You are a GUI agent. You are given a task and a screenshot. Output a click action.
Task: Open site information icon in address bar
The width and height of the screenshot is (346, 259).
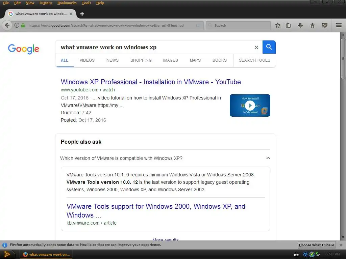[x=17, y=25]
